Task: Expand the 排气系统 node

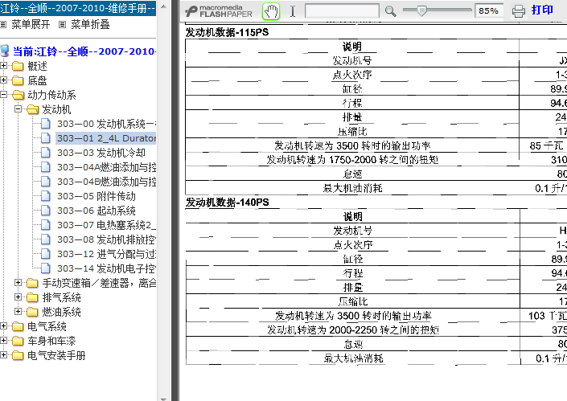Action: (18, 297)
